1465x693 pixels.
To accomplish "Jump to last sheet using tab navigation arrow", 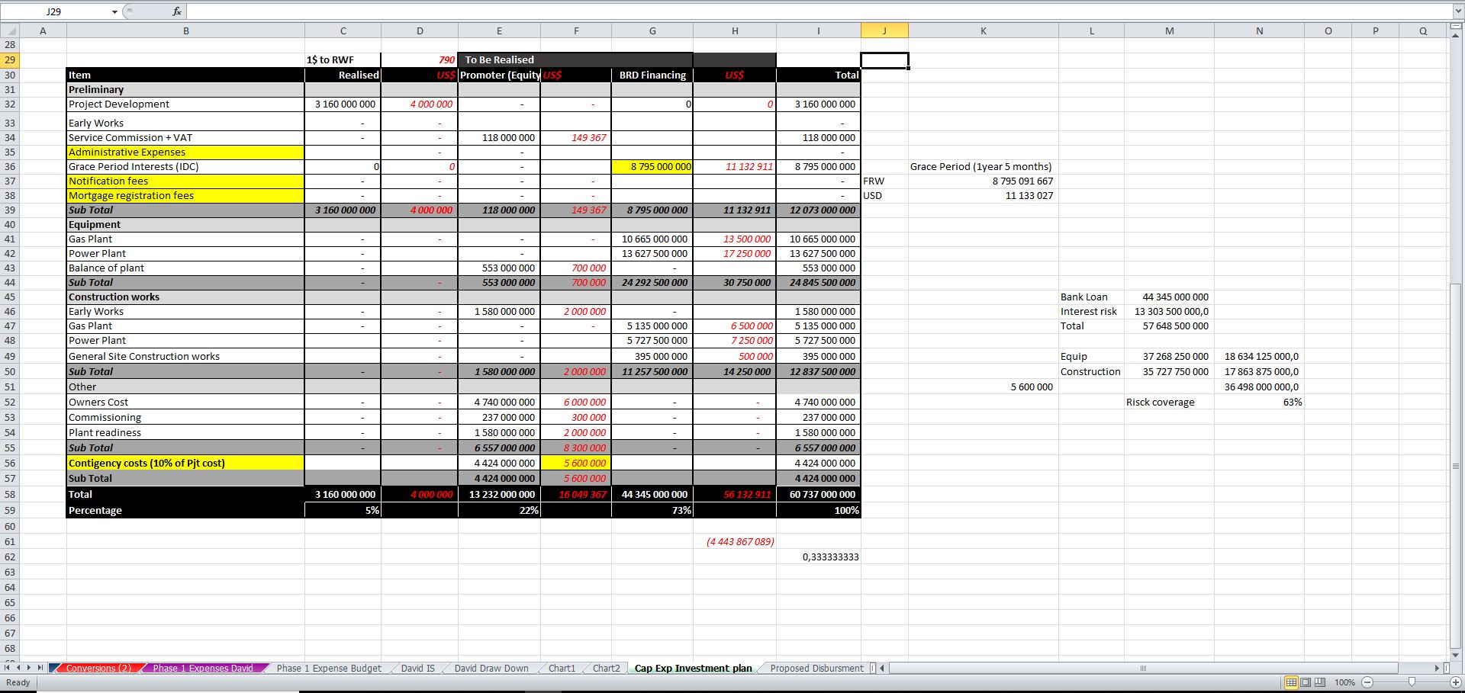I will (x=40, y=668).
